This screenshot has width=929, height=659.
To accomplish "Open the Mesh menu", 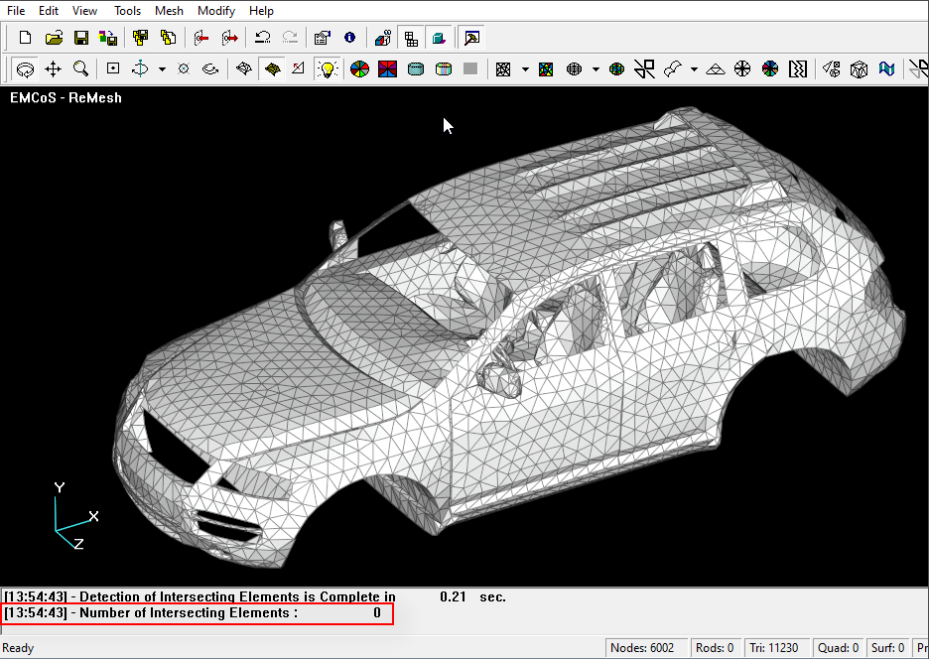I will [x=169, y=11].
